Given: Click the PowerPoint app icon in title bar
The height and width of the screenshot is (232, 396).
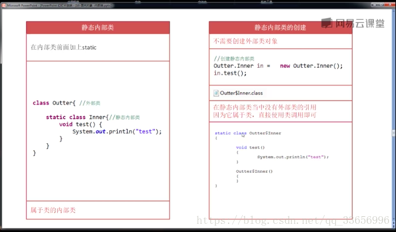Looking at the screenshot, I should (x=4, y=5).
